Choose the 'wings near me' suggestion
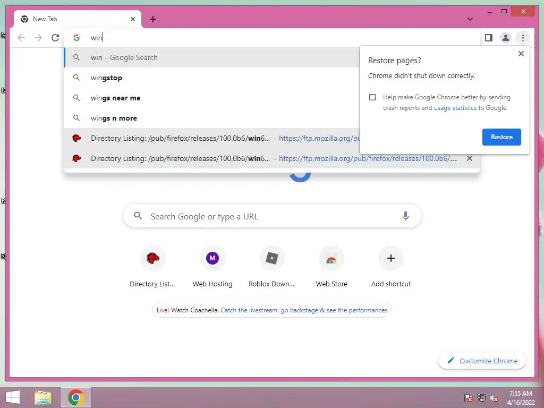Image resolution: width=544 pixels, height=408 pixels. [211, 98]
